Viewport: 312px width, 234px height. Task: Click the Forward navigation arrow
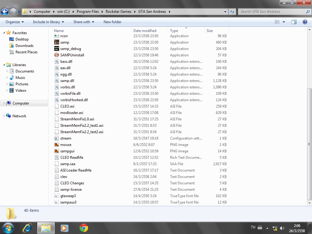[x=13, y=12]
